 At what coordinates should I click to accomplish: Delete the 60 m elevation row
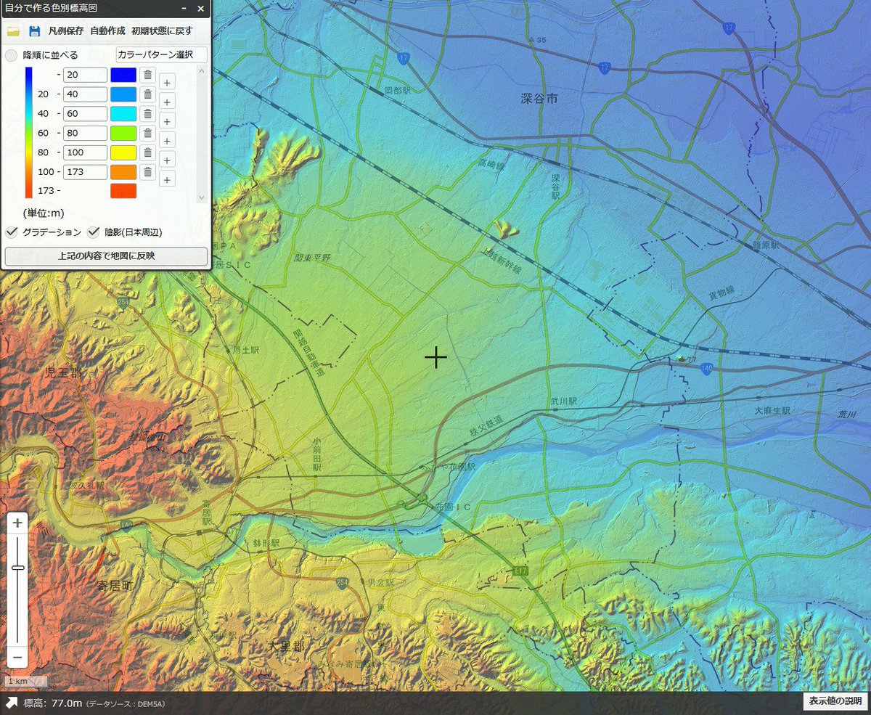[x=147, y=113]
